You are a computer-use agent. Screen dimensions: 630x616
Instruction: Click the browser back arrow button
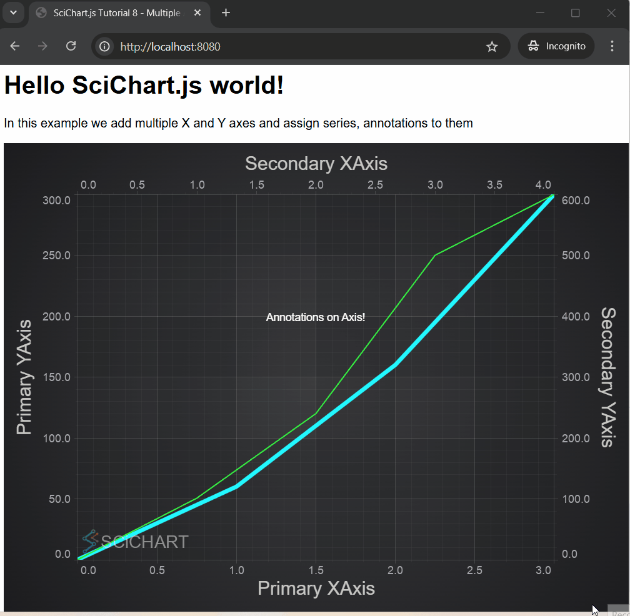[15, 46]
